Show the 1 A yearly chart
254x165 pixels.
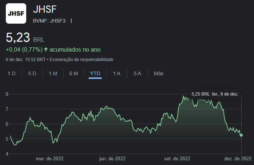click(x=117, y=73)
